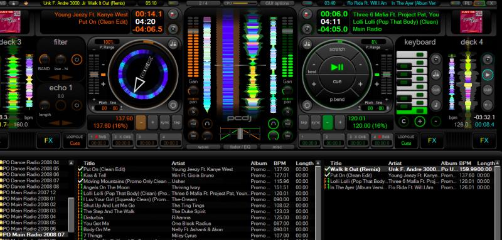Sort the library by BPM column header
This screenshot has width=502, height=240.
280,164
